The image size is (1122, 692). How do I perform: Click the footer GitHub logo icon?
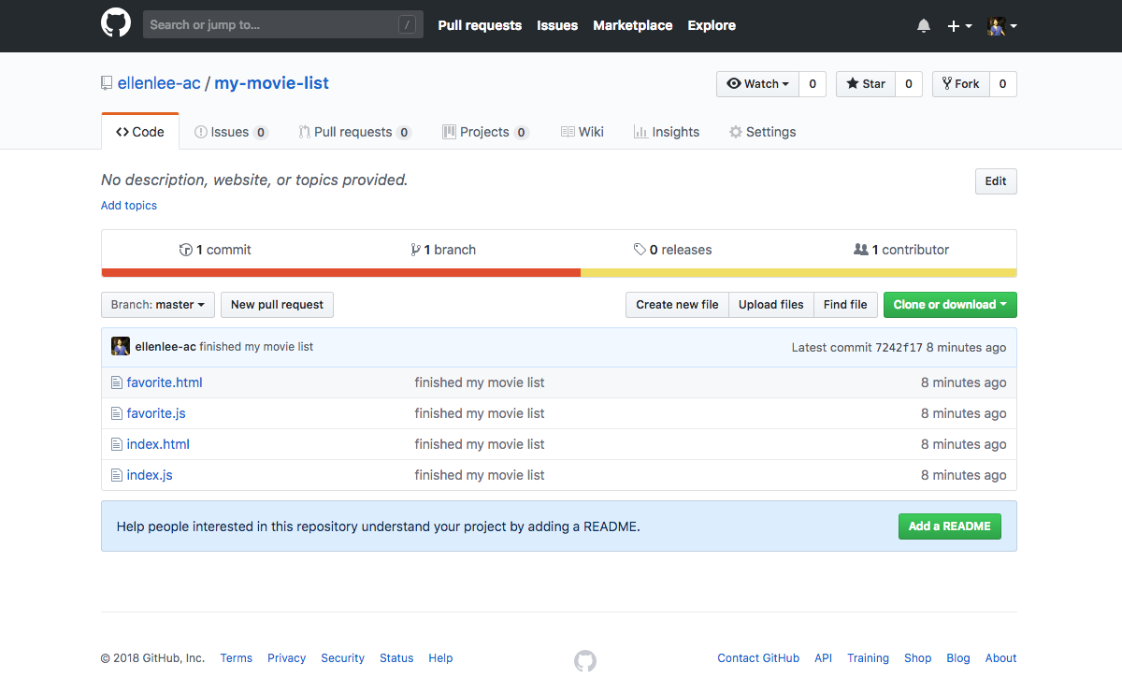pyautogui.click(x=585, y=661)
